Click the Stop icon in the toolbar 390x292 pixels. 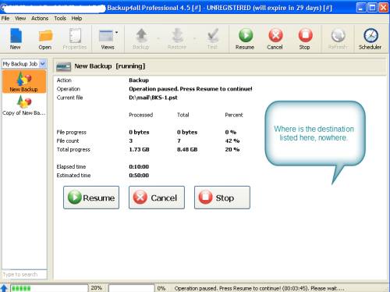click(305, 35)
